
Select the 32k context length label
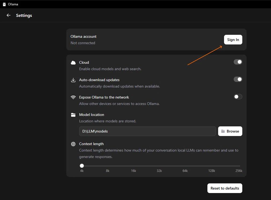coord(159,171)
